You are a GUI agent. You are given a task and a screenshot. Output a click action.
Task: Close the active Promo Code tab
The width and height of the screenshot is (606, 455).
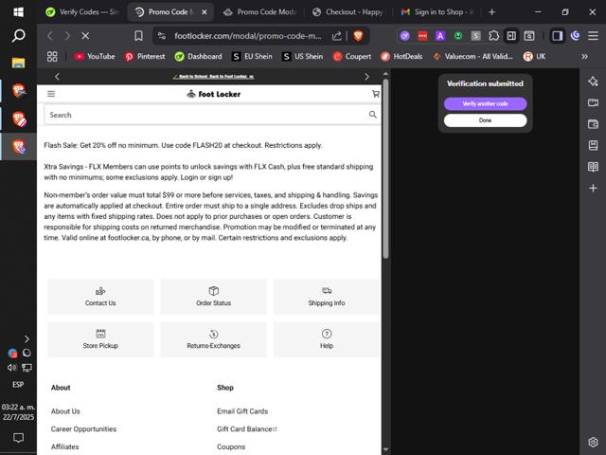(x=205, y=12)
